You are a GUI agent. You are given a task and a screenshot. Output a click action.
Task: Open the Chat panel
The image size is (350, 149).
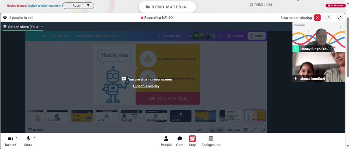[x=180, y=141]
